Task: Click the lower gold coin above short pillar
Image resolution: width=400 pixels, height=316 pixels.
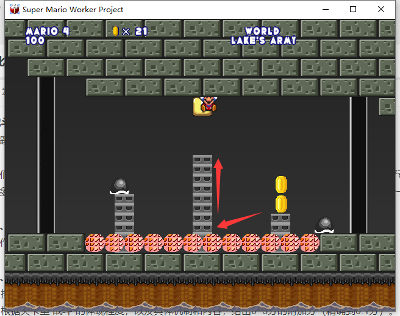Action: click(281, 204)
